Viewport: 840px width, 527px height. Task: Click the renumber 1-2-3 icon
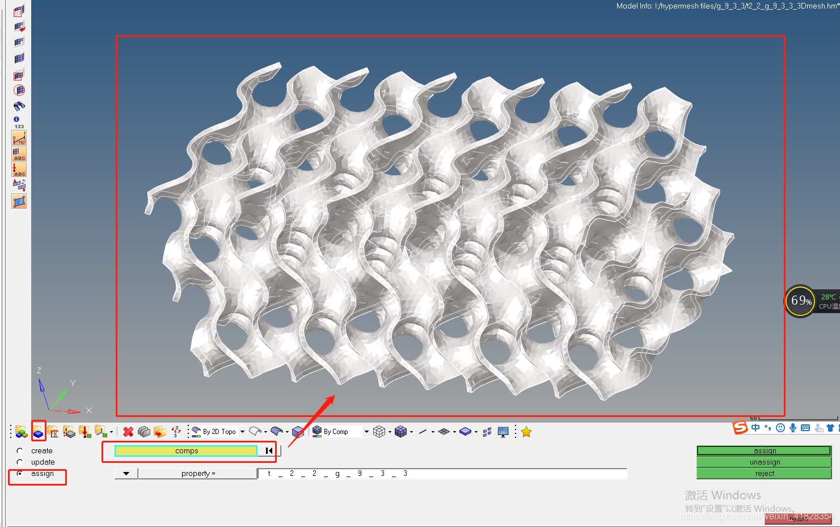[x=176, y=432]
